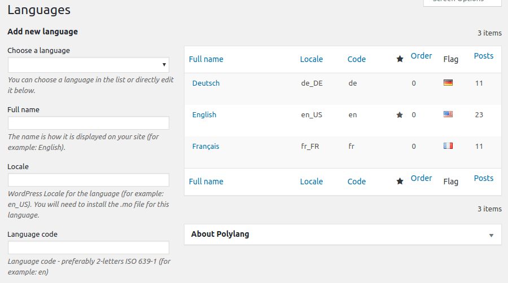Viewport: 508px width, 283px height.
Task: Open the Screen Options tab
Action: [462, 2]
